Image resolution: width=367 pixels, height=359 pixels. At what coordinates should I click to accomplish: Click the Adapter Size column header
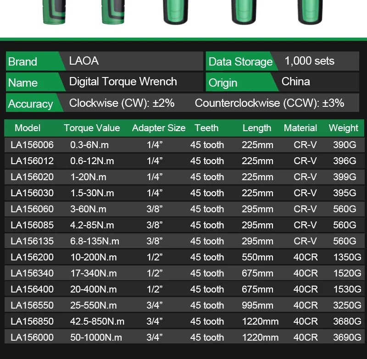click(x=159, y=128)
